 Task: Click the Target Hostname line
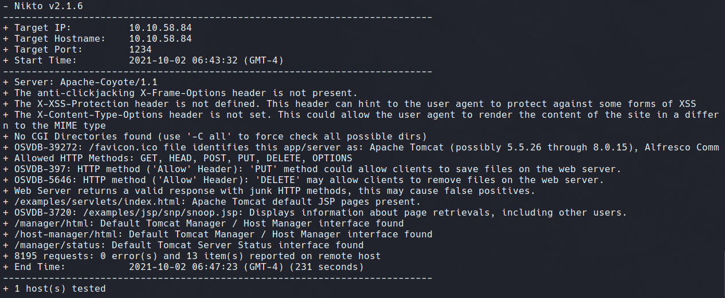pyautogui.click(x=97, y=38)
